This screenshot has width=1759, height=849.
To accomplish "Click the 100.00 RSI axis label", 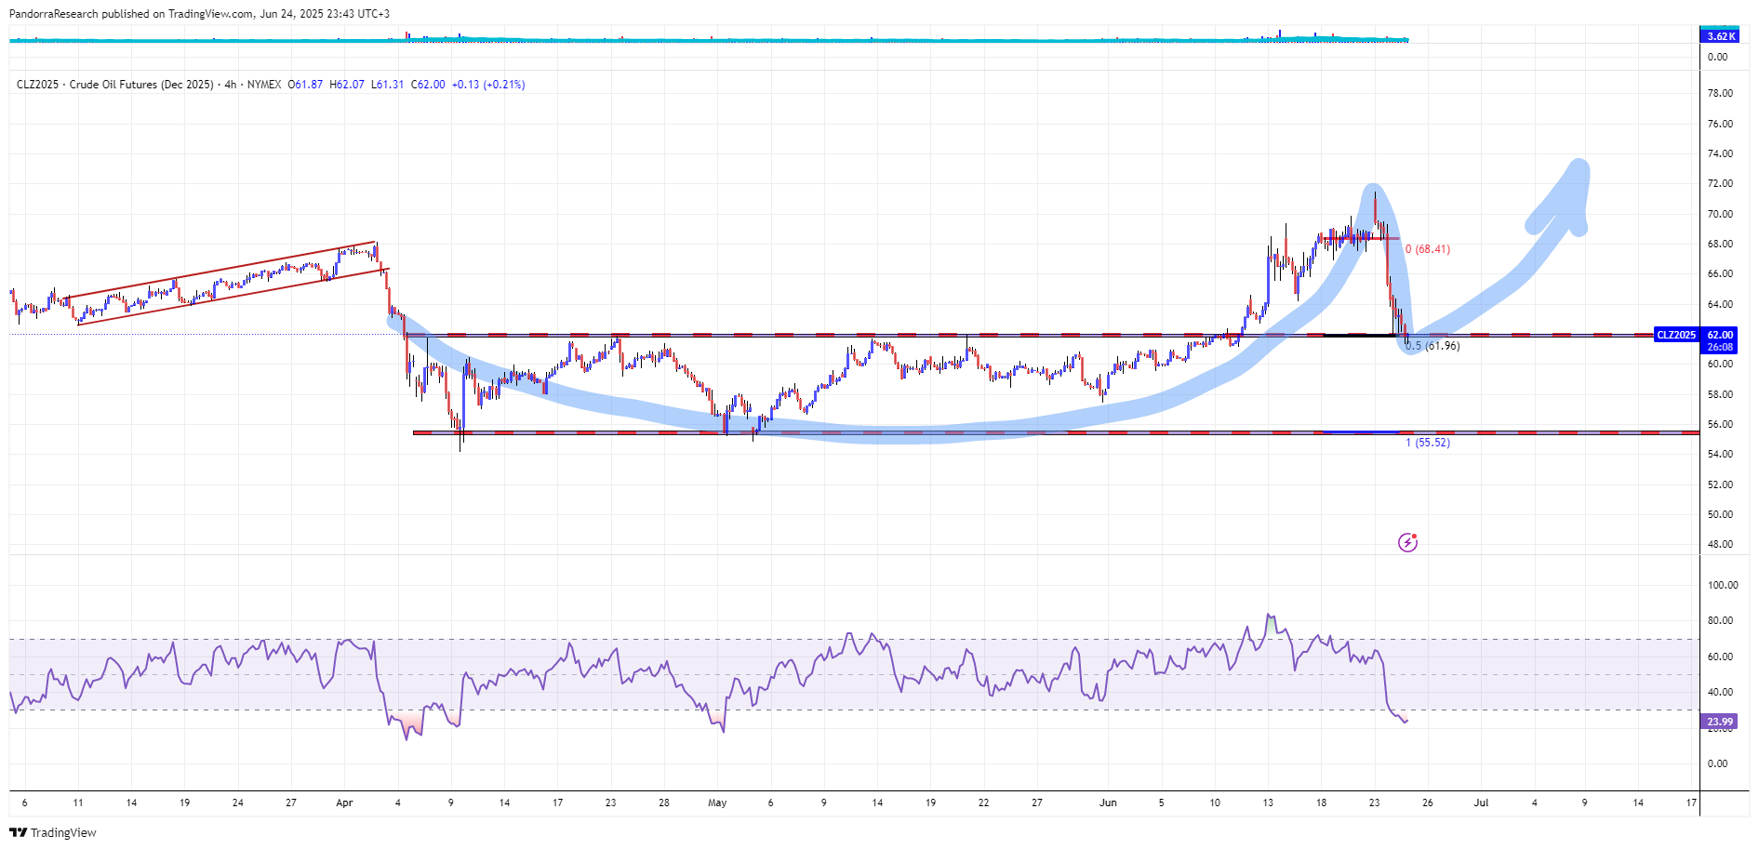I will point(1723,585).
